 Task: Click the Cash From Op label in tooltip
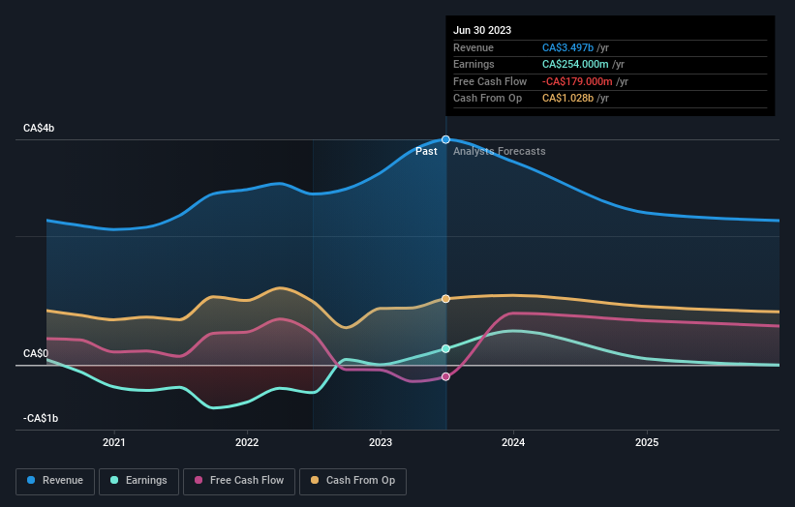tap(487, 99)
